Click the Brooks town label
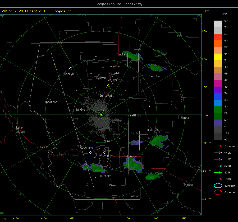This screenshot has height=222, width=238. pos(188,185)
